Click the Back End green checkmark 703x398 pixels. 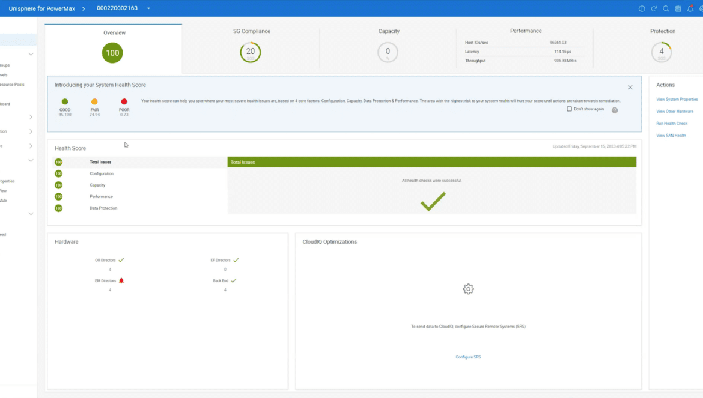point(234,280)
